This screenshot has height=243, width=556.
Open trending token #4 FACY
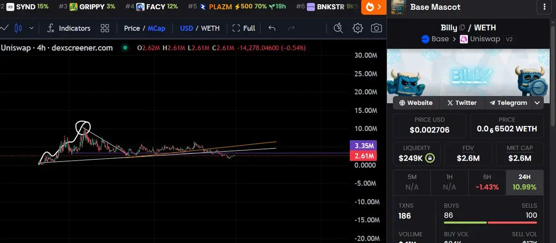tap(152, 7)
